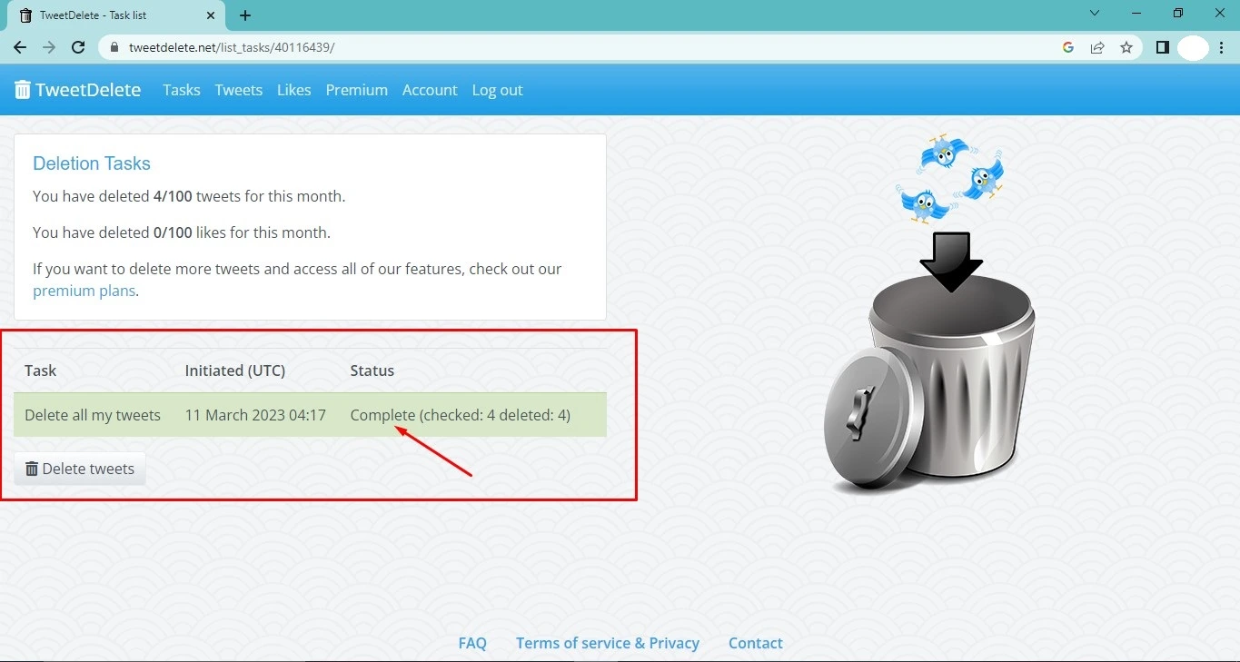Image resolution: width=1240 pixels, height=662 pixels.
Task: Open the Contact footer link
Action: pos(756,643)
